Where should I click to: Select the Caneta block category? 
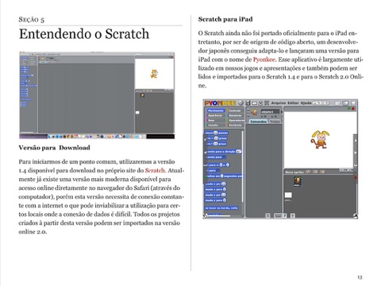[x=216, y=125]
